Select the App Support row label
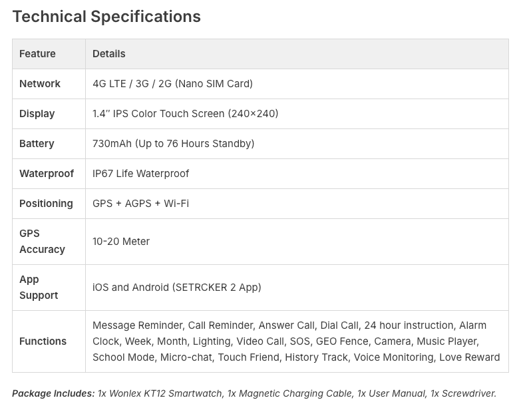 pyautogui.click(x=39, y=288)
